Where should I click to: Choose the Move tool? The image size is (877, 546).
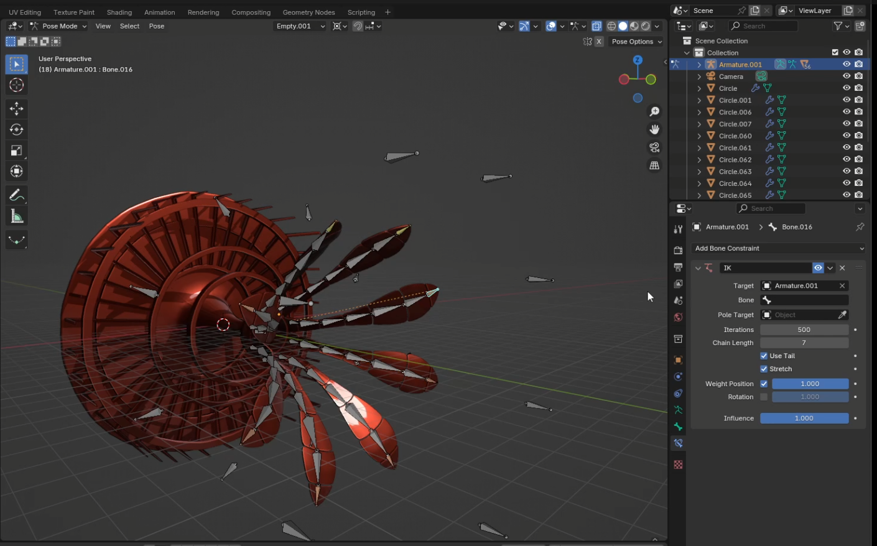point(17,109)
